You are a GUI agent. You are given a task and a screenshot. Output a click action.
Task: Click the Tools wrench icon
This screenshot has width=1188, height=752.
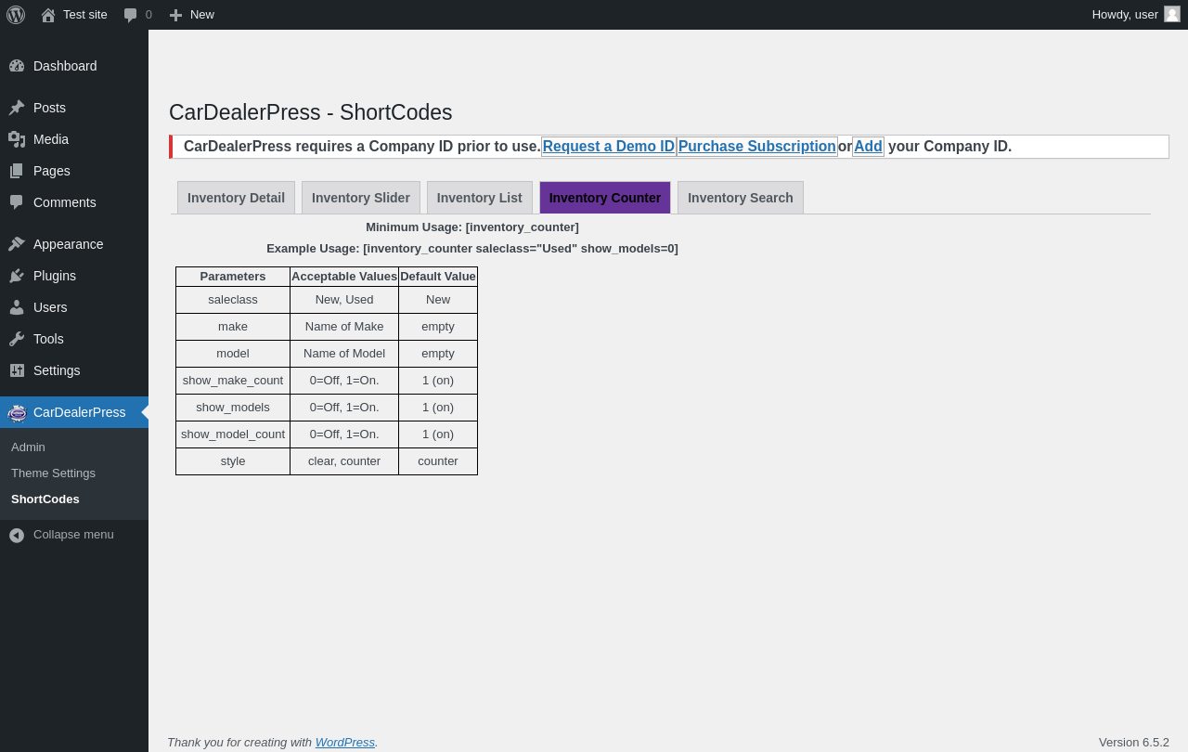17,339
